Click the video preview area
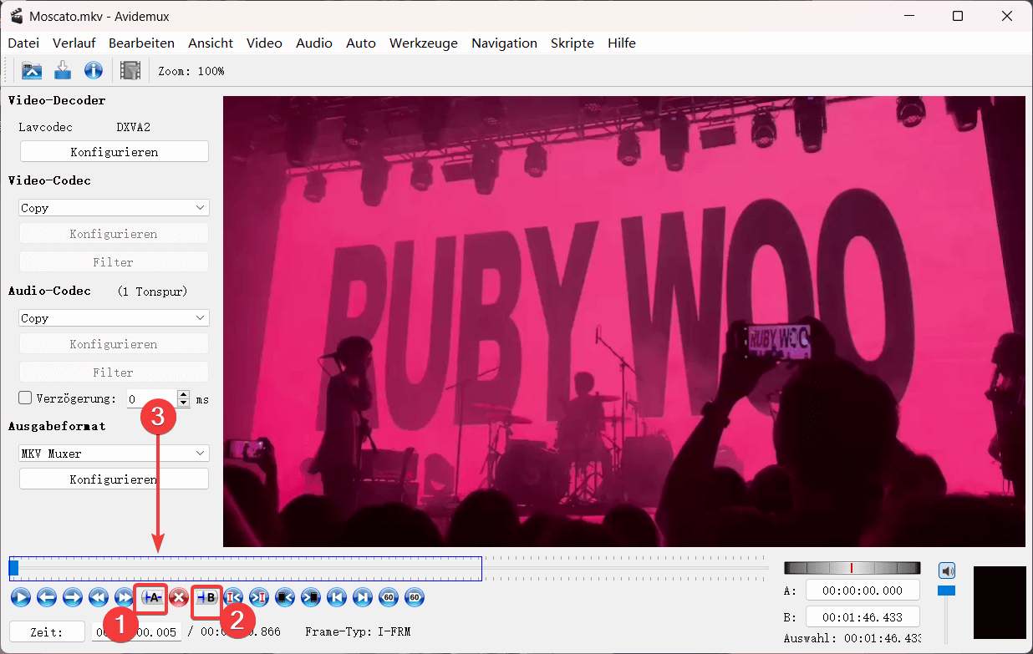 point(623,322)
